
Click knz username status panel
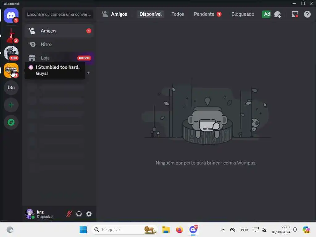point(45,214)
